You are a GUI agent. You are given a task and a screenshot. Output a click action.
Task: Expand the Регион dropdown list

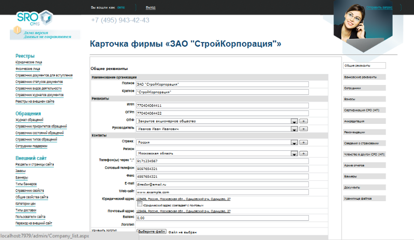293,153
